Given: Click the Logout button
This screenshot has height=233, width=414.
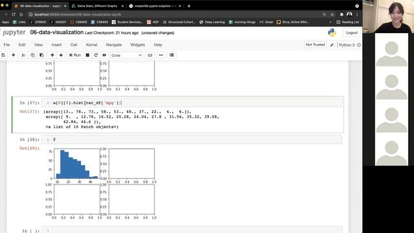Looking at the screenshot, I should [352, 33].
